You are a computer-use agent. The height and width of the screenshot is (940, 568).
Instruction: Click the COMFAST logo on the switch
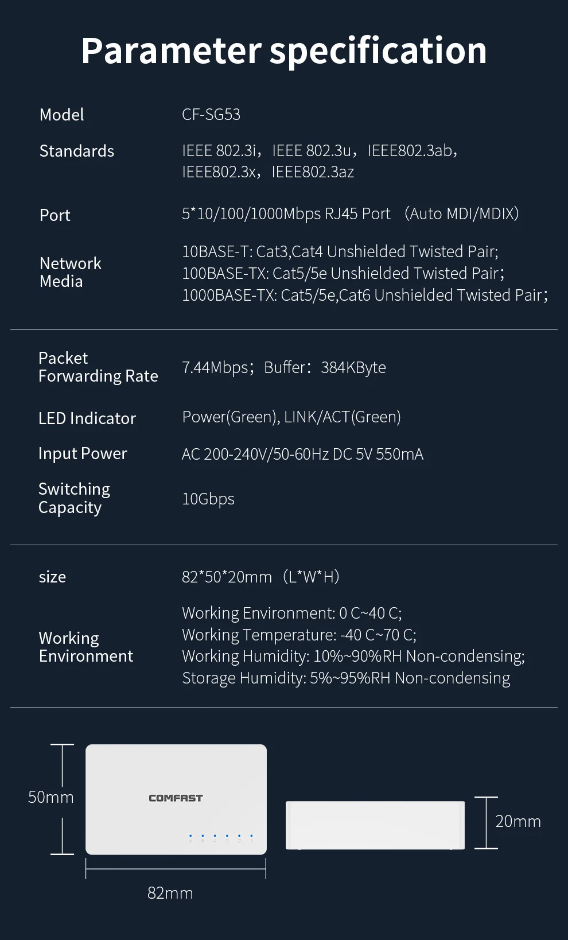(176, 798)
